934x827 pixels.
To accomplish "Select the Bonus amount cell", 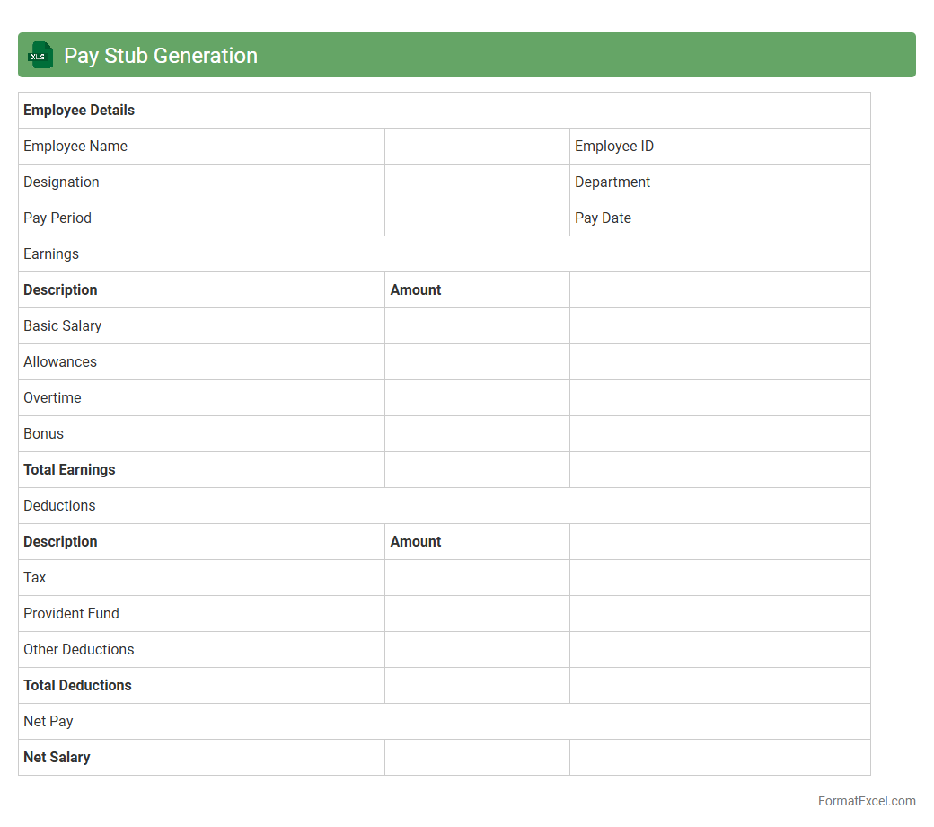I will (477, 434).
